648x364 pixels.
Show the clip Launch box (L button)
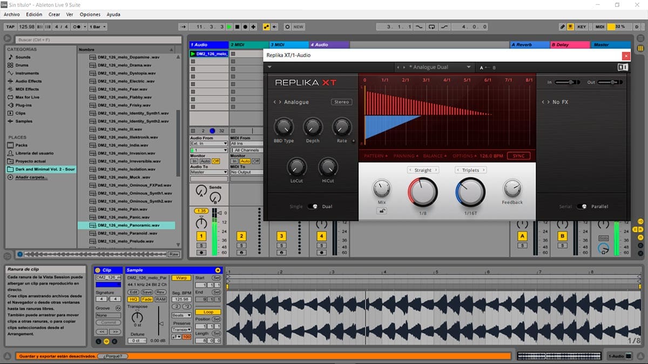(98, 341)
